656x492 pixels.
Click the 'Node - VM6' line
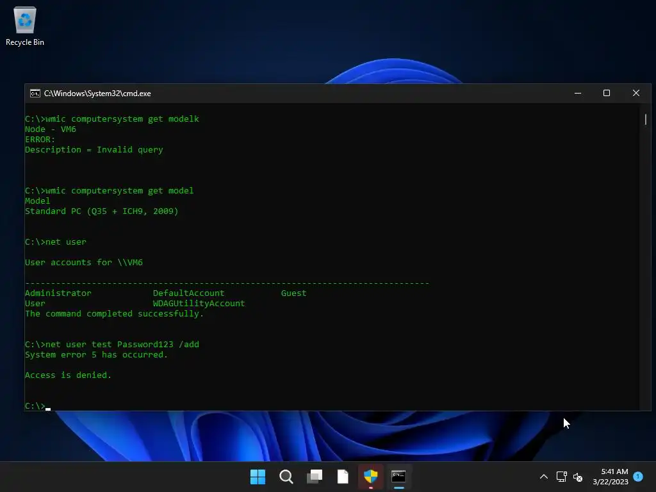[51, 129]
